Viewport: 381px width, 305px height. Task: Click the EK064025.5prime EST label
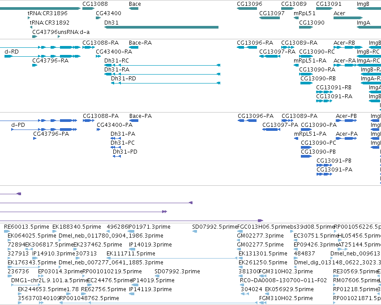pos(32,236)
